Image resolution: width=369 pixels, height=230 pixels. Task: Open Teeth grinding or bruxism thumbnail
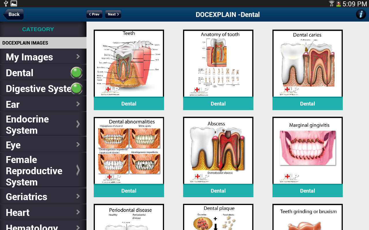(x=308, y=217)
